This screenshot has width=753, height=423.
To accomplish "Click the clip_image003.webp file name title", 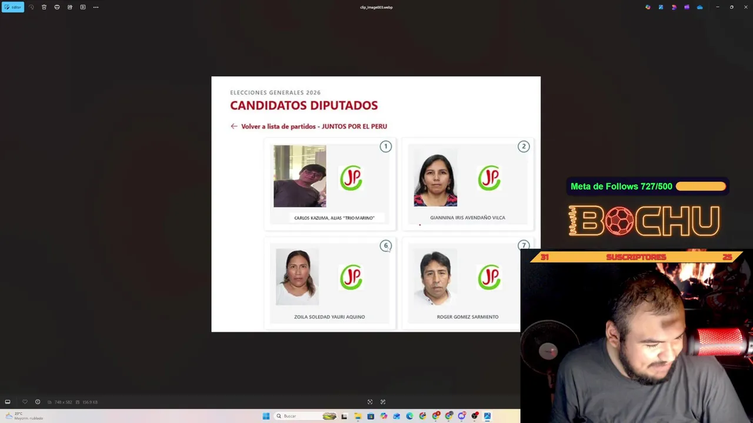I will tap(376, 7).
